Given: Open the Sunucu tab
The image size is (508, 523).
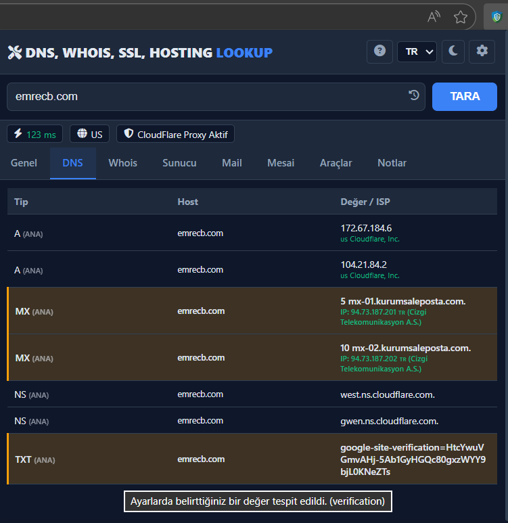Looking at the screenshot, I should (179, 163).
